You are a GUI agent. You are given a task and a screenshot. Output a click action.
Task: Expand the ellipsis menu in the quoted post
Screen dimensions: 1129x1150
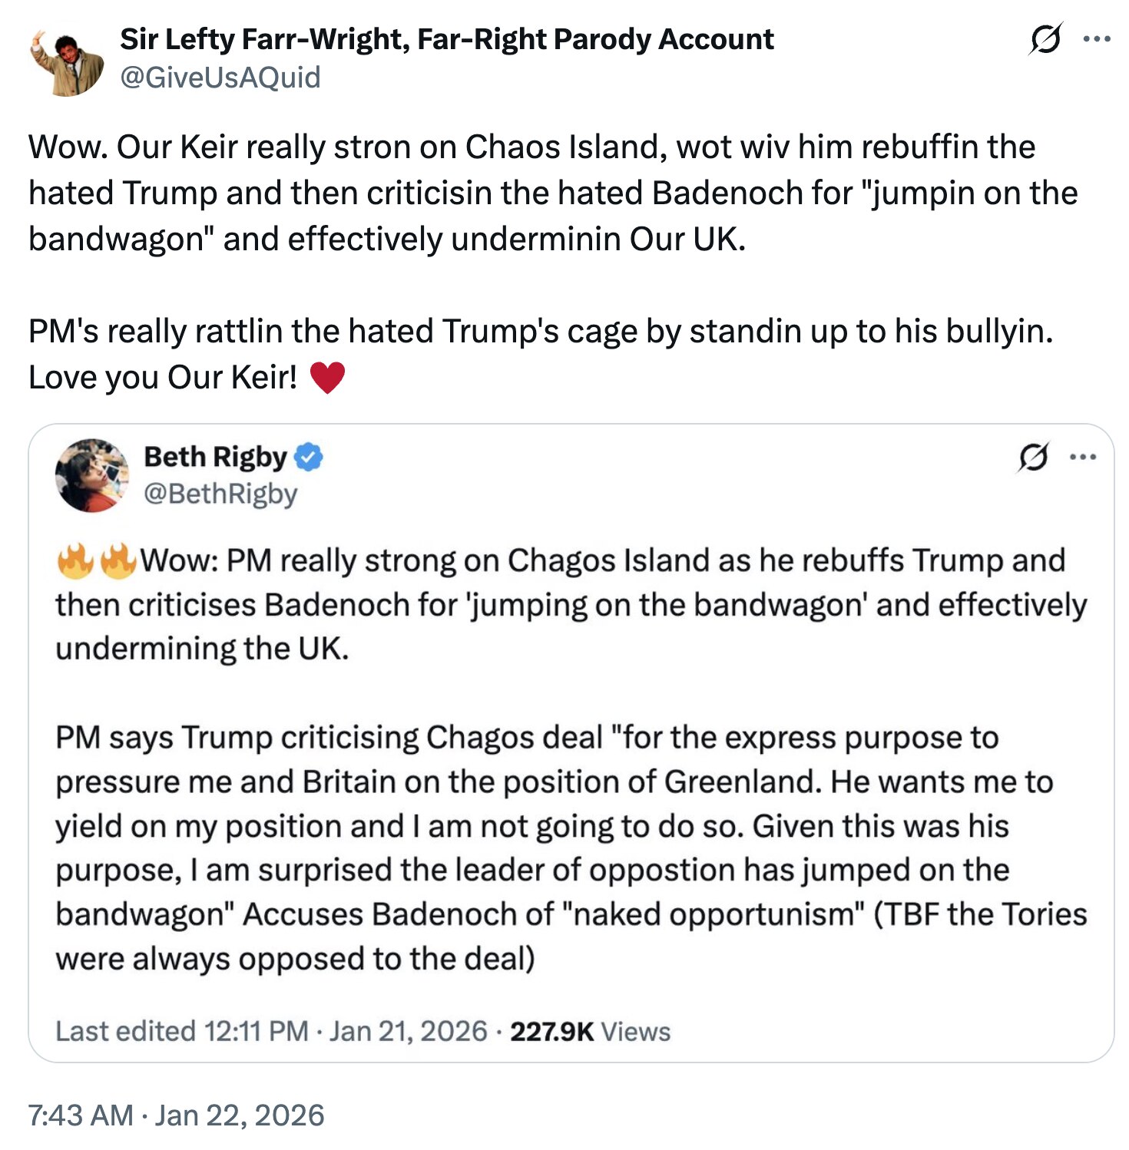click(x=1082, y=458)
